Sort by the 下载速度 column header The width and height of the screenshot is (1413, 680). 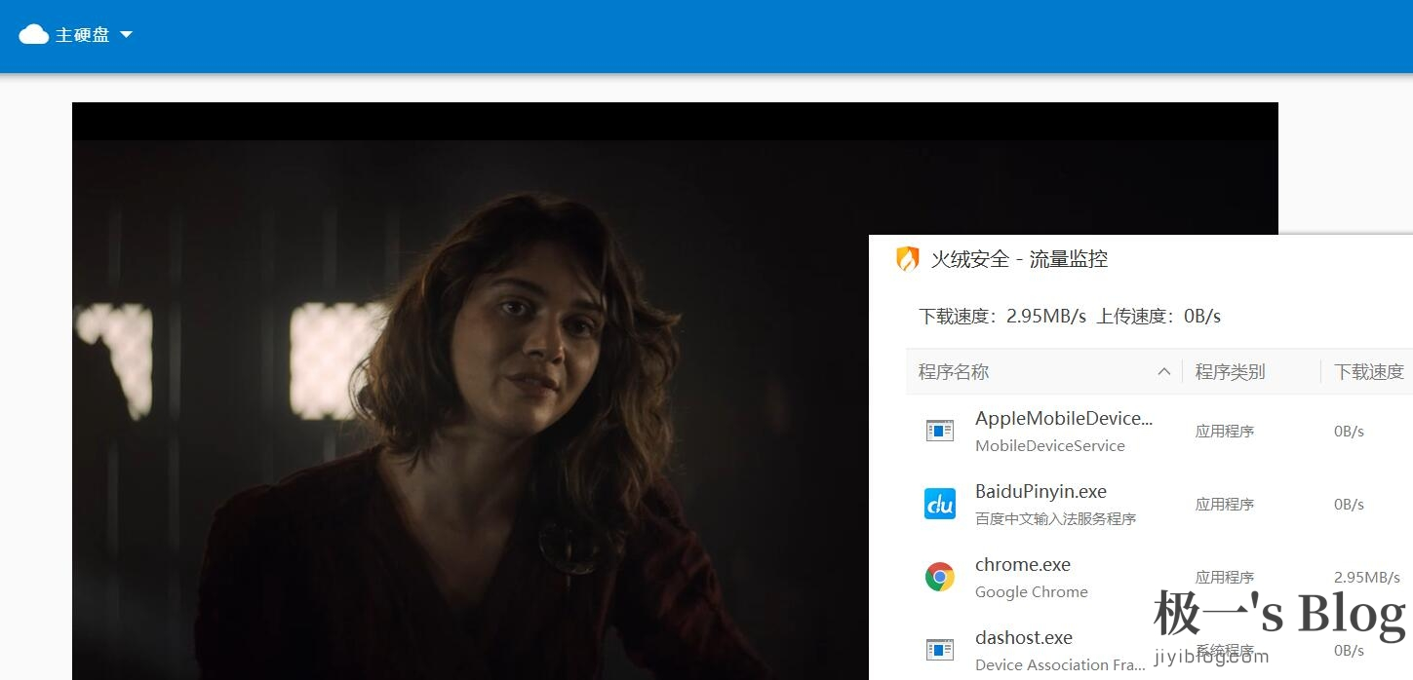pos(1368,372)
